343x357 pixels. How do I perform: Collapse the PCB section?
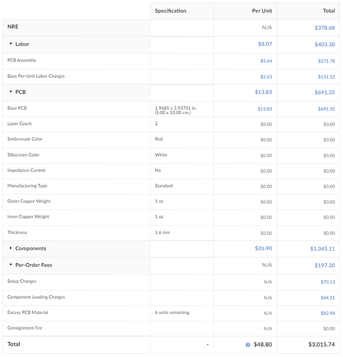[11, 92]
